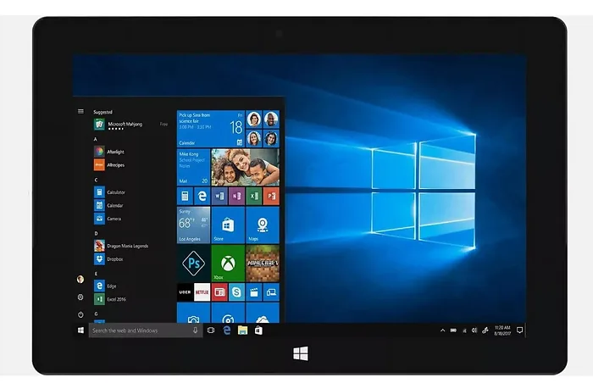Click the Dropbox app in list

point(114,258)
